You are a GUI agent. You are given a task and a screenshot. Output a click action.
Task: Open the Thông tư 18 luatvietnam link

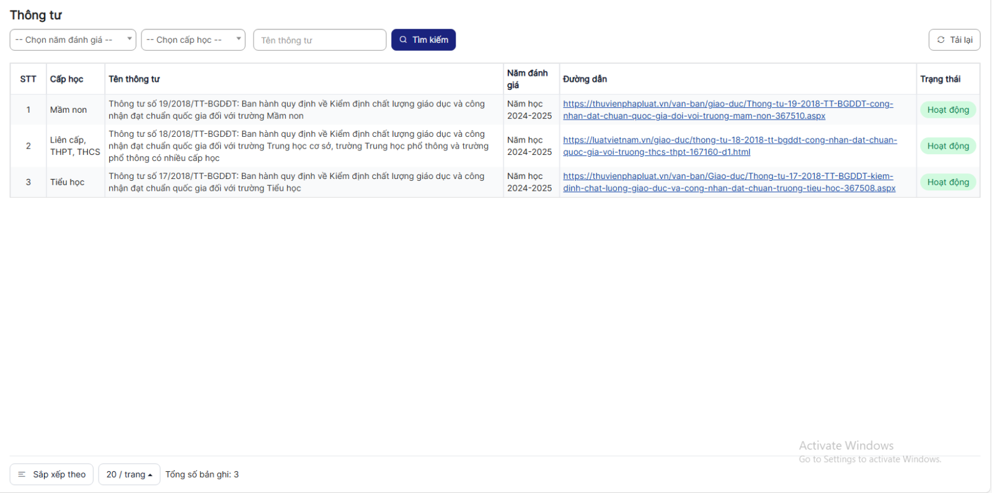click(x=729, y=146)
